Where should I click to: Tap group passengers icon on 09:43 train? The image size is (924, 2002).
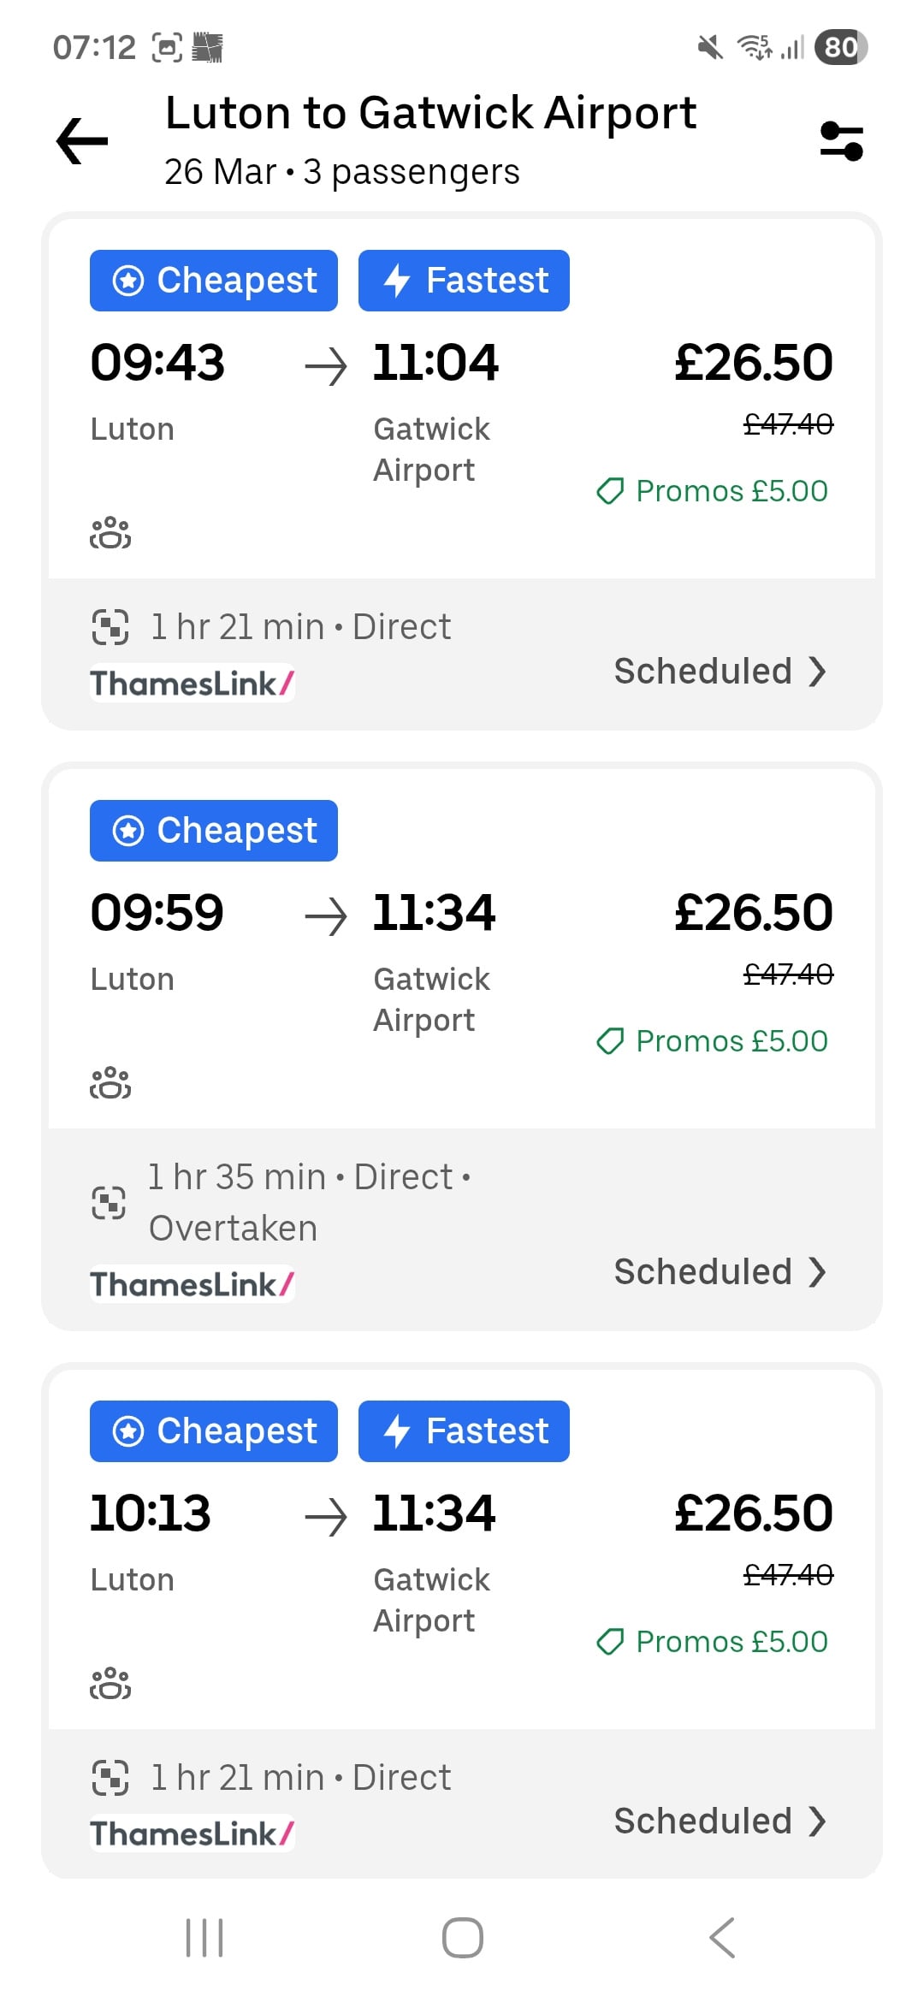(x=110, y=533)
